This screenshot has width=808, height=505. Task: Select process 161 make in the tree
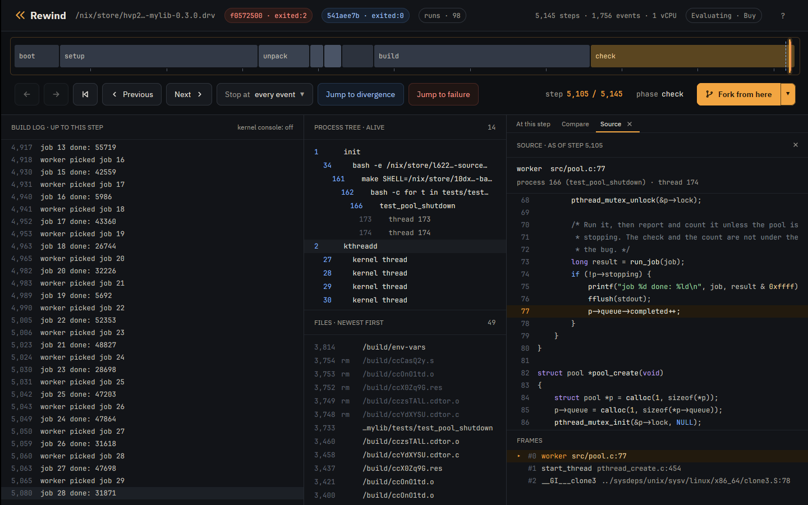(405, 179)
